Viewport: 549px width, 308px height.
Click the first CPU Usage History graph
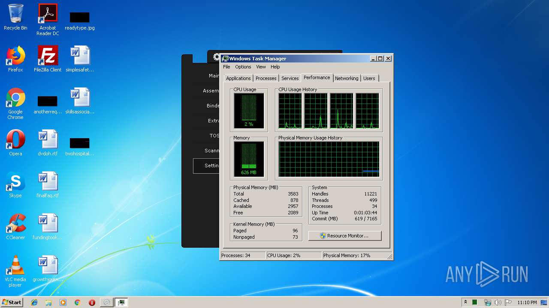click(x=290, y=111)
